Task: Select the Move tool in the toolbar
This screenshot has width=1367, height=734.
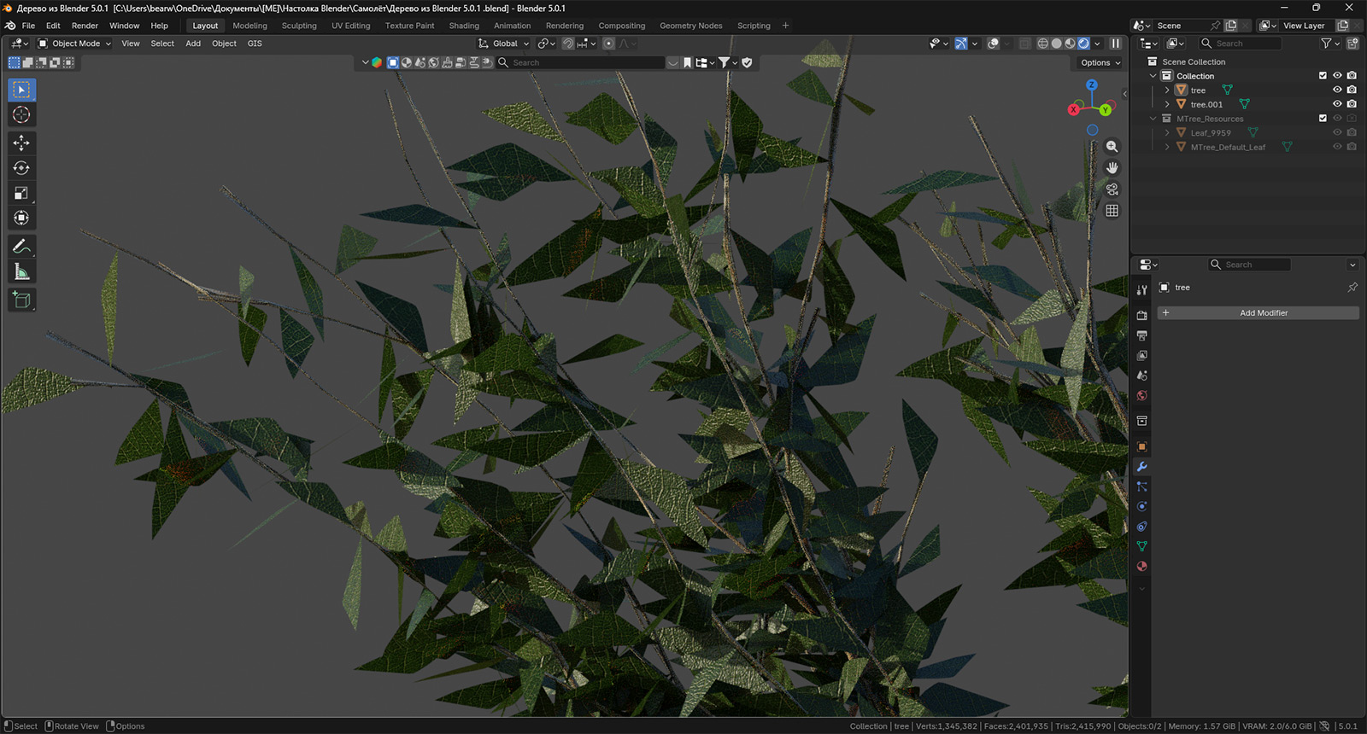Action: [x=21, y=143]
